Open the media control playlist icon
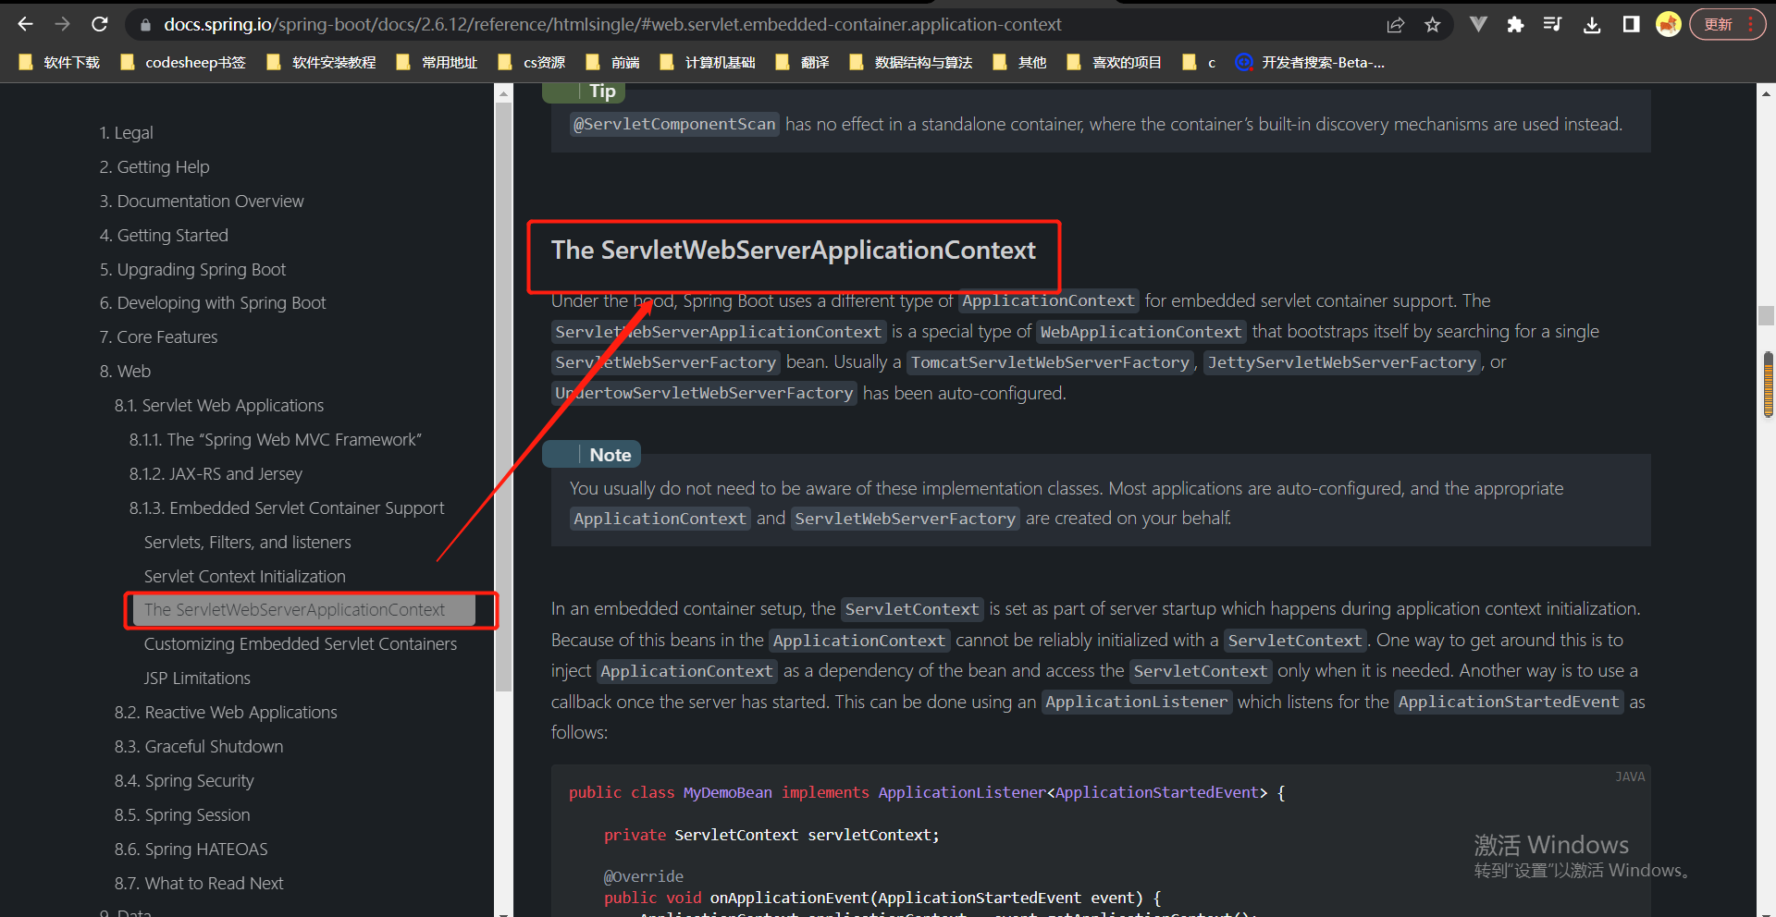 [1553, 25]
